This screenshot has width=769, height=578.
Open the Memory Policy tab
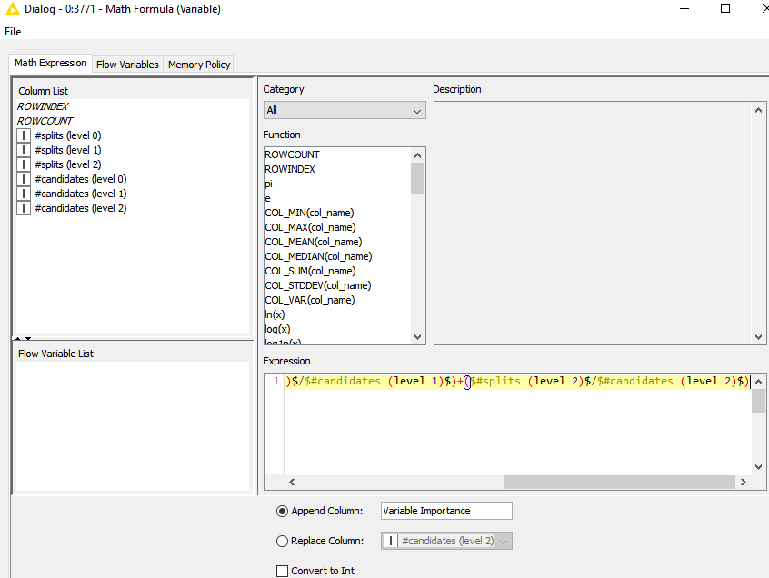point(199,65)
